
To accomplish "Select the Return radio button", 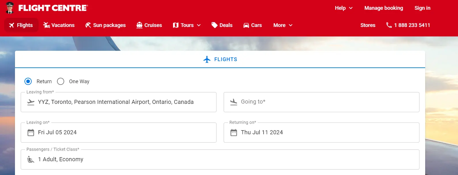I will [28, 81].
